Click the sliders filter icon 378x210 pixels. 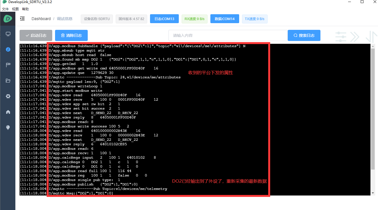(341, 37)
